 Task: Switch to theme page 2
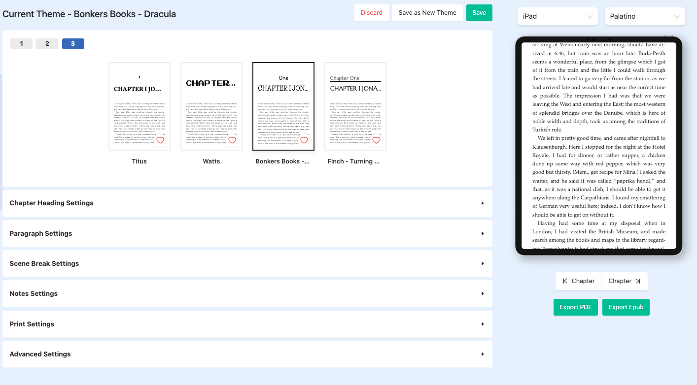click(x=47, y=43)
